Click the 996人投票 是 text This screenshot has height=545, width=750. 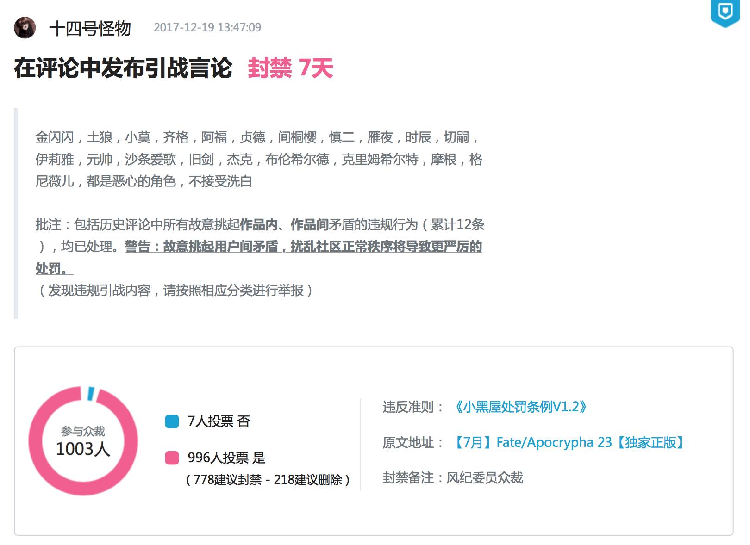pyautogui.click(x=226, y=458)
